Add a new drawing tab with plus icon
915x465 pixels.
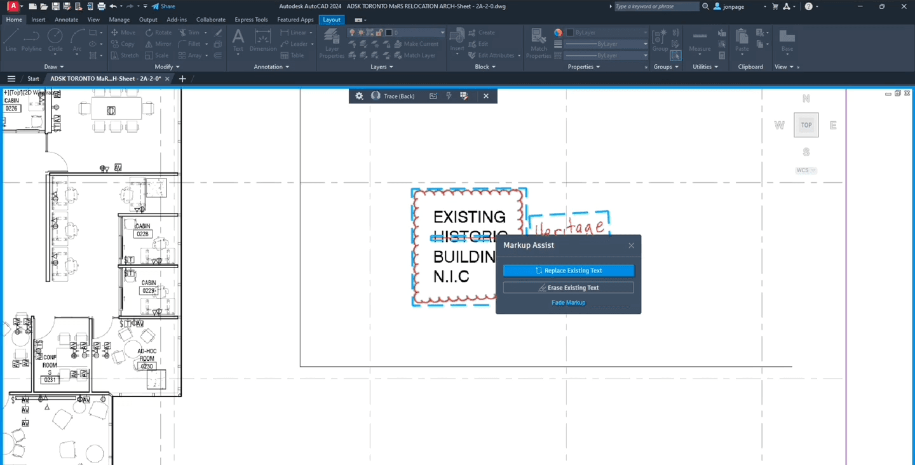pyautogui.click(x=182, y=79)
